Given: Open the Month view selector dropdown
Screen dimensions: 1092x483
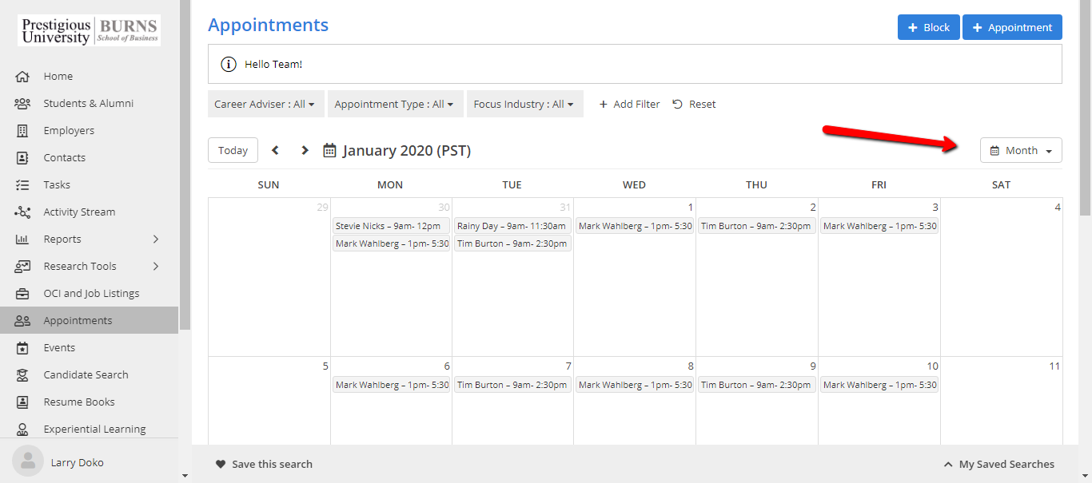Looking at the screenshot, I should pos(1021,150).
